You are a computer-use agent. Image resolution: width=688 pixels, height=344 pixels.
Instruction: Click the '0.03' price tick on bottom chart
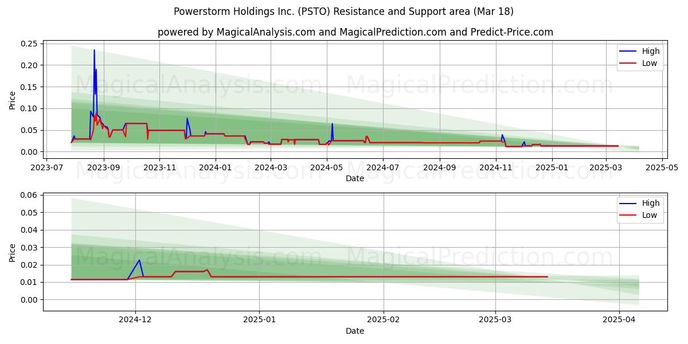coord(29,248)
